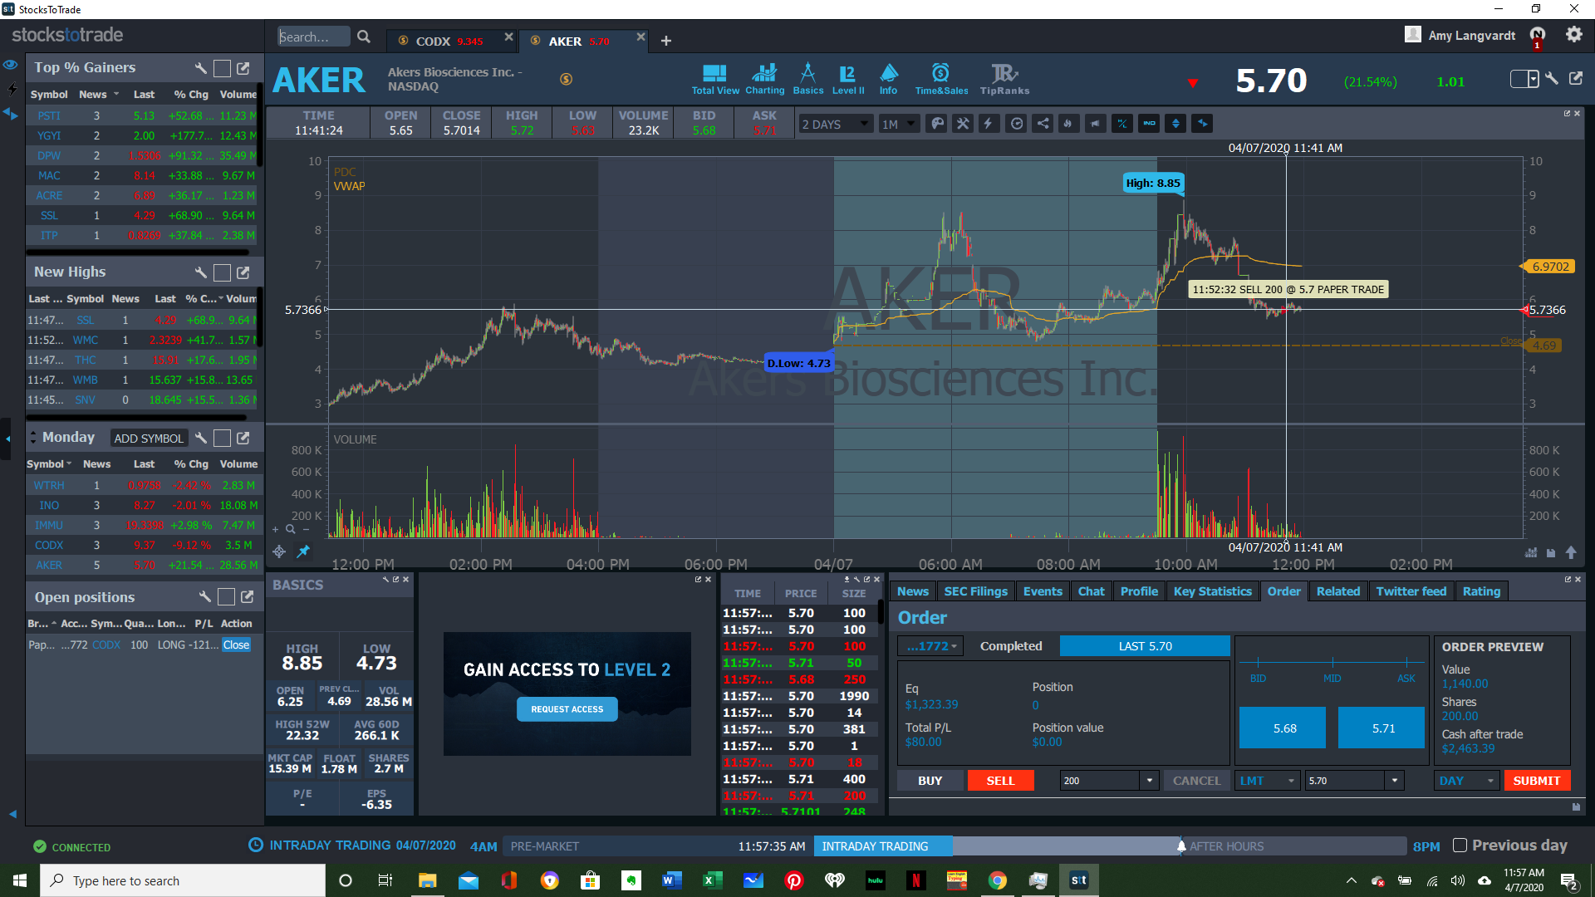
Task: Toggle the Top % Gainers panel checkbox
Action: click(x=222, y=68)
